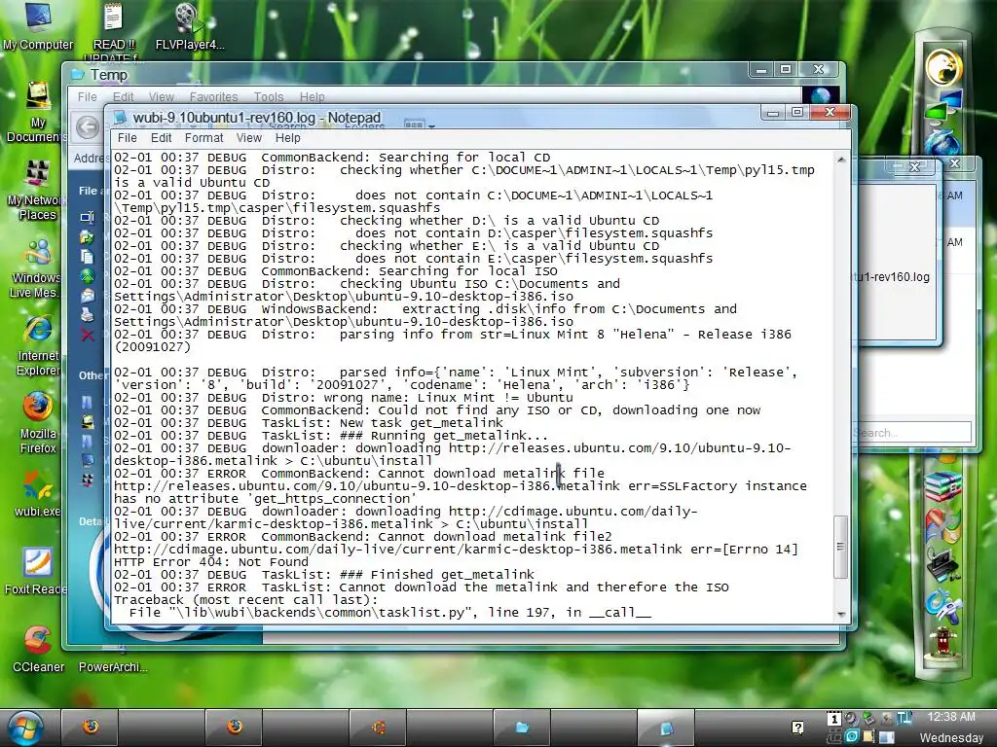This screenshot has height=747, width=997.
Task: Click the taskbar help question mark icon
Action: coord(798,728)
